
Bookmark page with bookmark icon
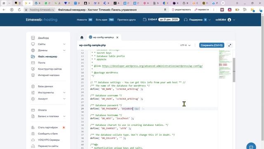(165, 10)
